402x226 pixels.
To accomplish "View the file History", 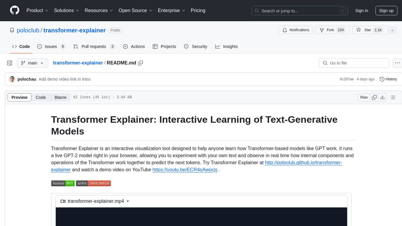I will (388, 79).
